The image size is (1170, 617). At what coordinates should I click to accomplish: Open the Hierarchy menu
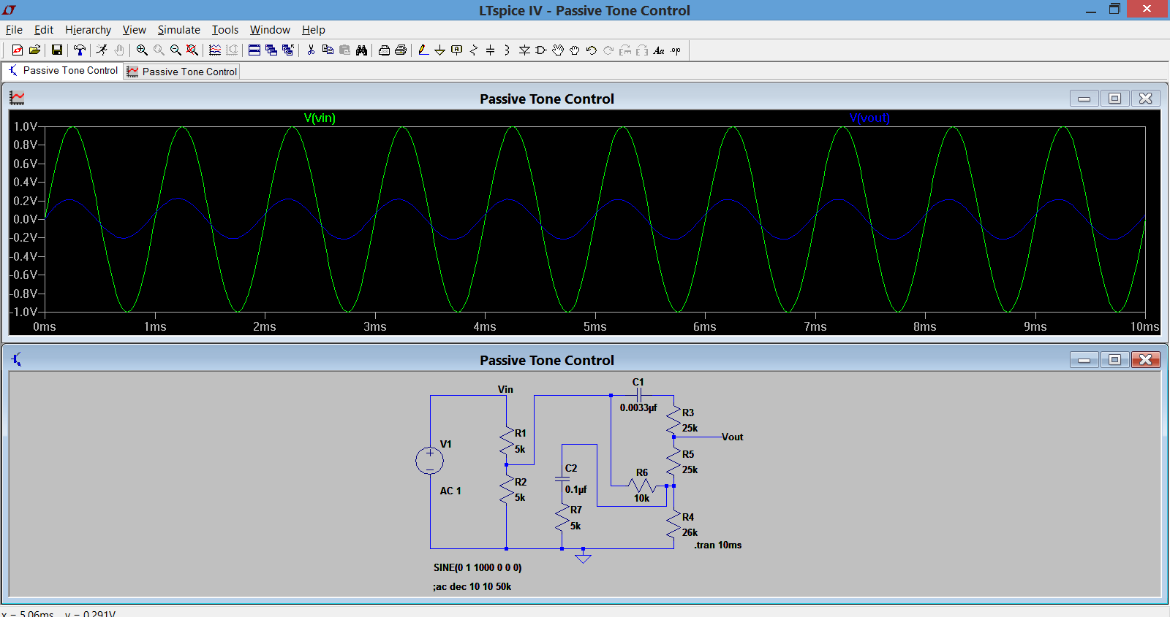[x=88, y=30]
